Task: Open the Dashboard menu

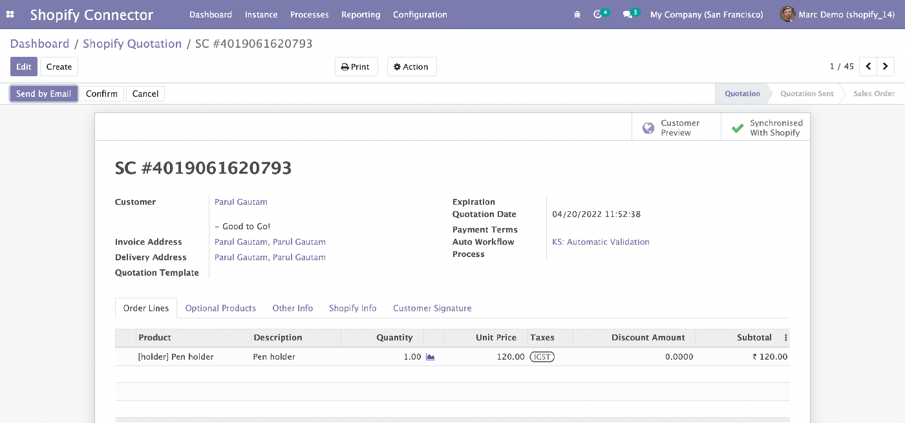Action: click(x=211, y=14)
